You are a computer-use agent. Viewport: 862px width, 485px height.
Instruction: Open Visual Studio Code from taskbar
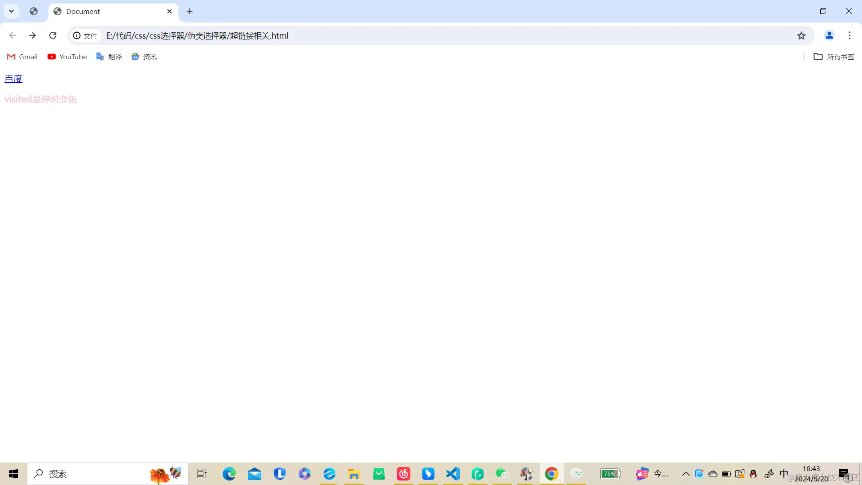[453, 474]
